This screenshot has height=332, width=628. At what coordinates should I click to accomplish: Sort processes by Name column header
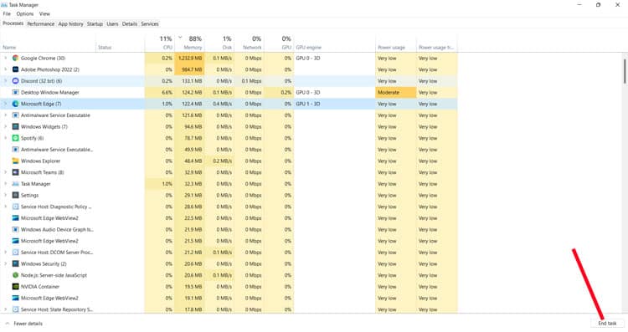(48, 43)
